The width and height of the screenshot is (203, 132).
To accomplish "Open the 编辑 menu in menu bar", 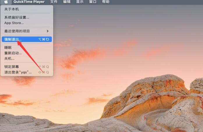I will [67, 2].
